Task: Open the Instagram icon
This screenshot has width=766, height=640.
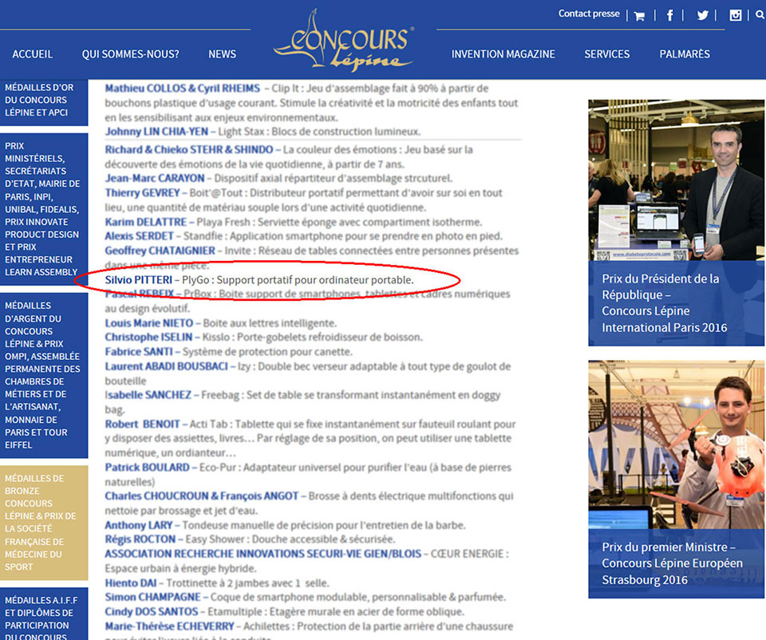Action: tap(735, 15)
